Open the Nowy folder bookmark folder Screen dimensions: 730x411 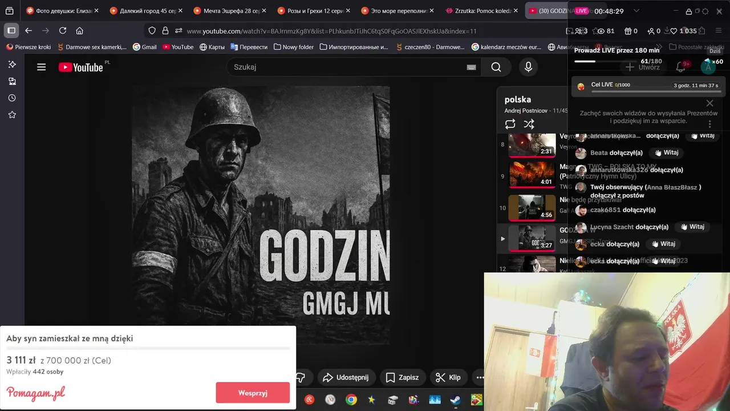293,47
